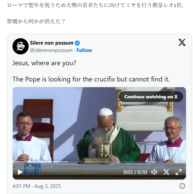193x194 pixels.
Task: Follow the @silerenonpossum account
Action: (84, 50)
